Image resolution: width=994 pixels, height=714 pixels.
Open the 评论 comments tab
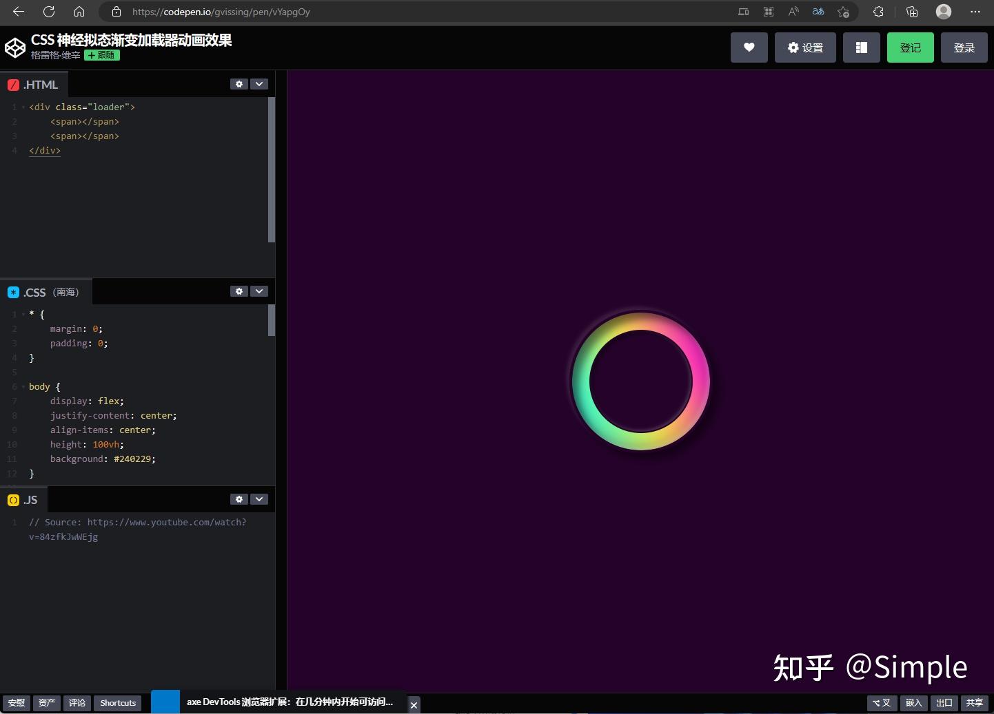(77, 703)
